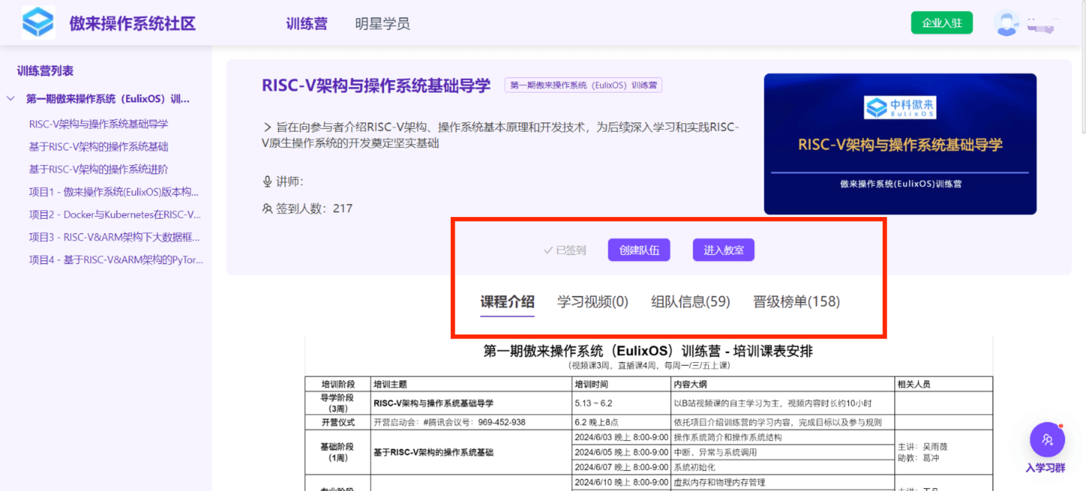Click the 第一期傲来操作系统 训练营 tag badge
The width and height of the screenshot is (1086, 491).
(x=583, y=85)
